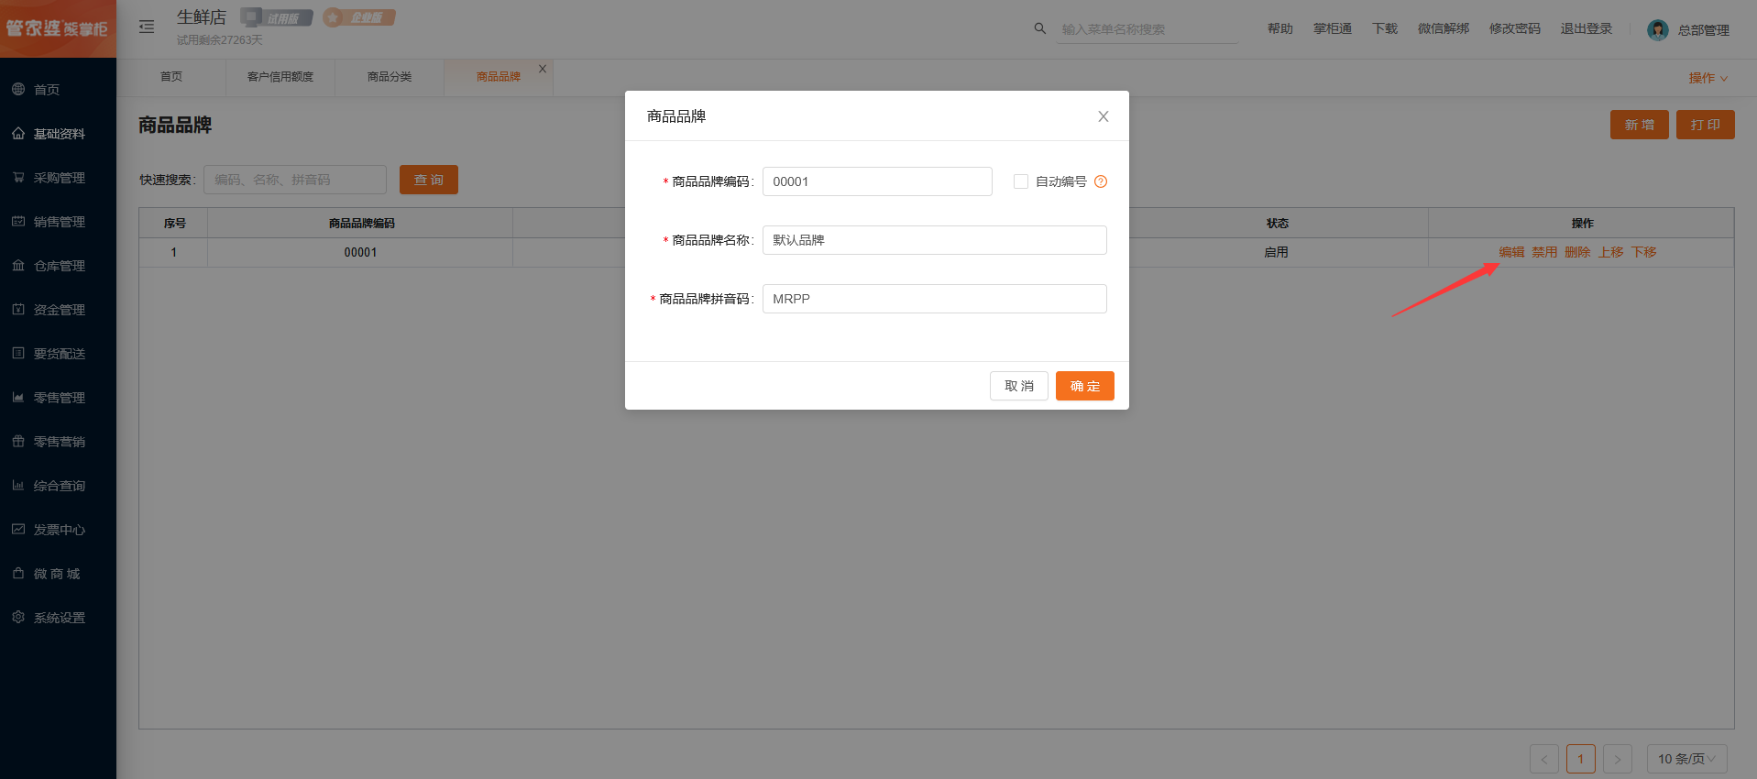This screenshot has height=779, width=1757.
Task: Click 下移 link in row 1
Action: coord(1643,252)
